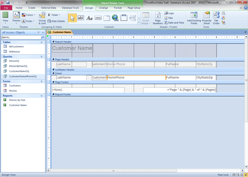Open the File tab

click(6, 8)
